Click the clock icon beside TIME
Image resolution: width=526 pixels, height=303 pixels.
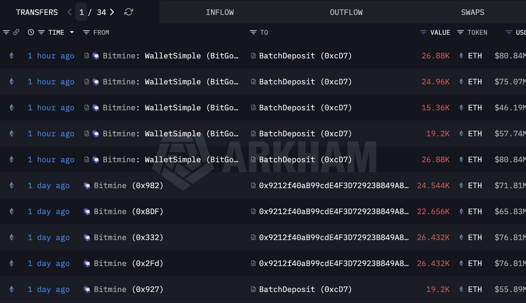(31, 32)
